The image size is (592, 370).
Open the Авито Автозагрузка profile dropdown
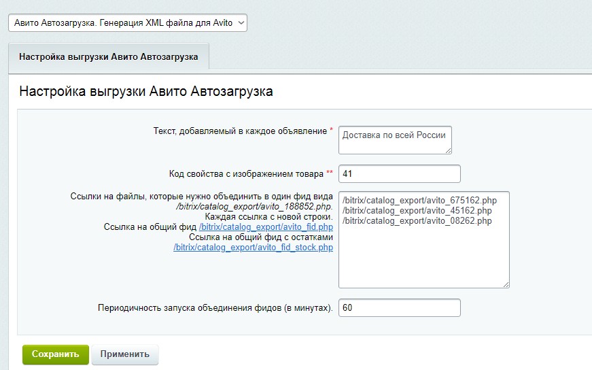[x=128, y=23]
